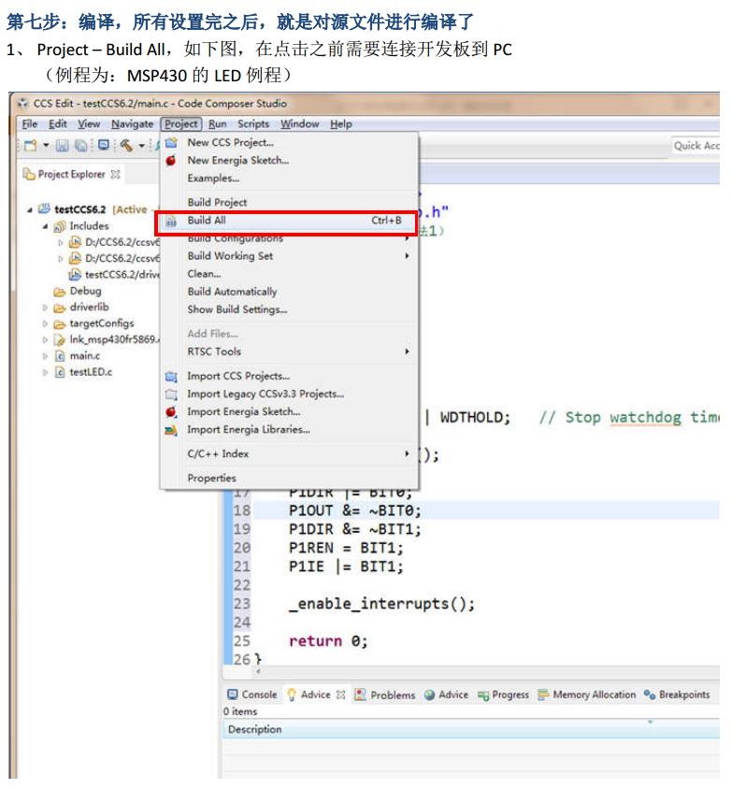Click the Import Energia Sketch icon

(171, 411)
